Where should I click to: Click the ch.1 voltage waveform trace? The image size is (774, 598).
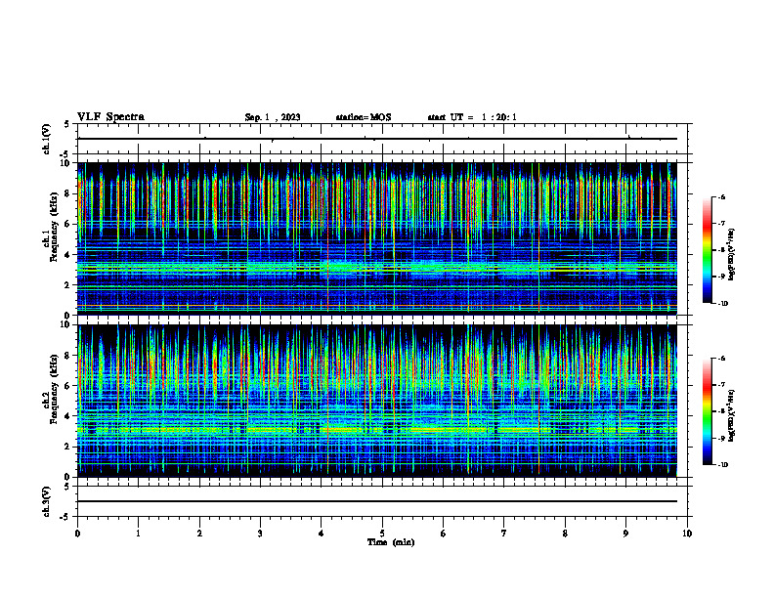click(x=376, y=139)
